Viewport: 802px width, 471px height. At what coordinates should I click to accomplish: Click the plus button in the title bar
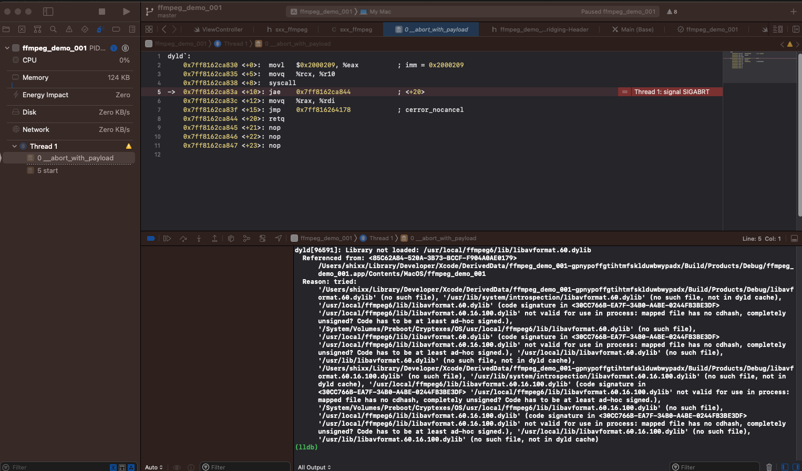tap(794, 12)
